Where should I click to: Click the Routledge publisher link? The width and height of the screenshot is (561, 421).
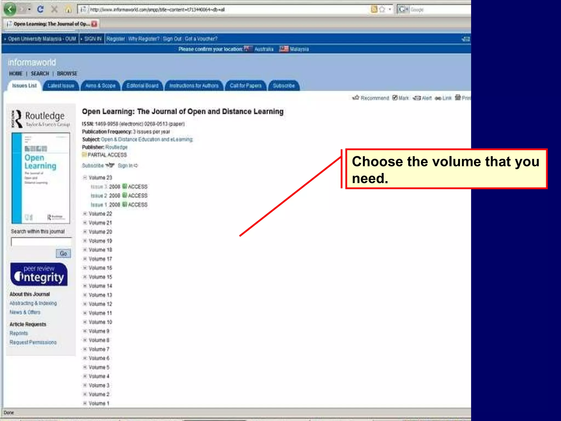[x=116, y=147]
